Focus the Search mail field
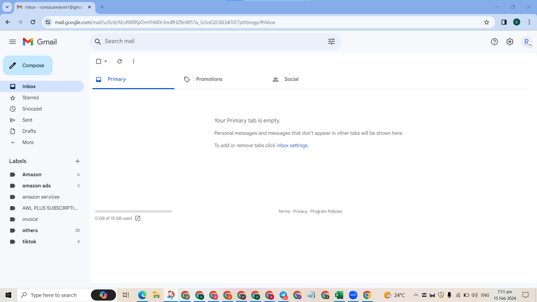This screenshot has width=537, height=302. tap(215, 42)
